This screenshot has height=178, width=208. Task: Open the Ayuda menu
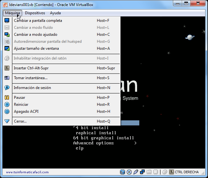55,13
